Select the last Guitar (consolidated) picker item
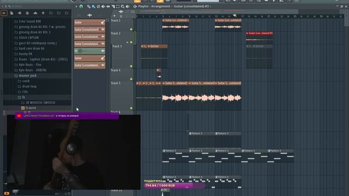349x196 pixels. pyautogui.click(x=89, y=65)
